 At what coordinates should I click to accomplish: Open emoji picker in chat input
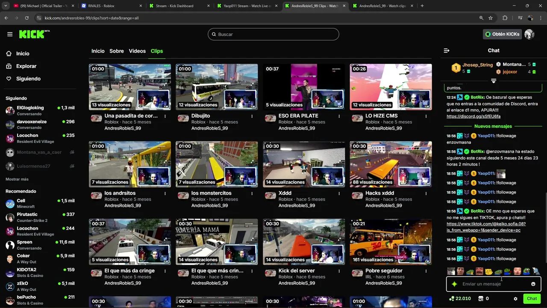point(533,284)
